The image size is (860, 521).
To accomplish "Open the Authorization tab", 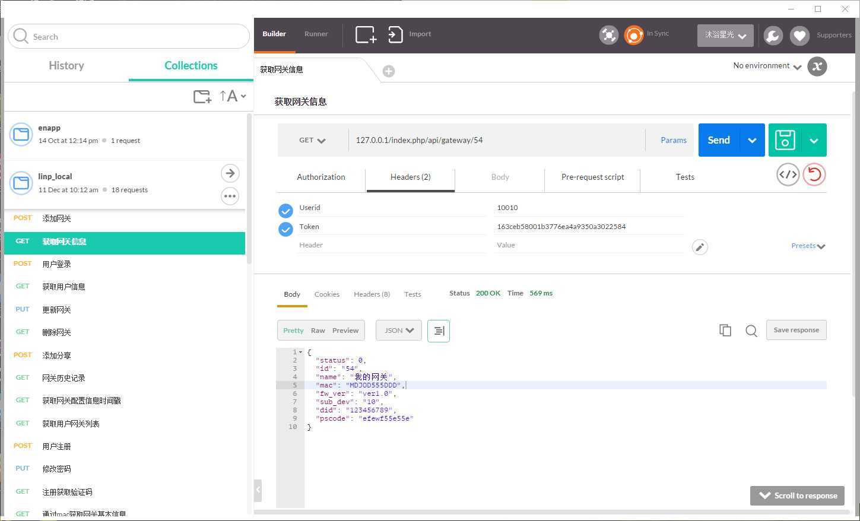I will tap(321, 177).
